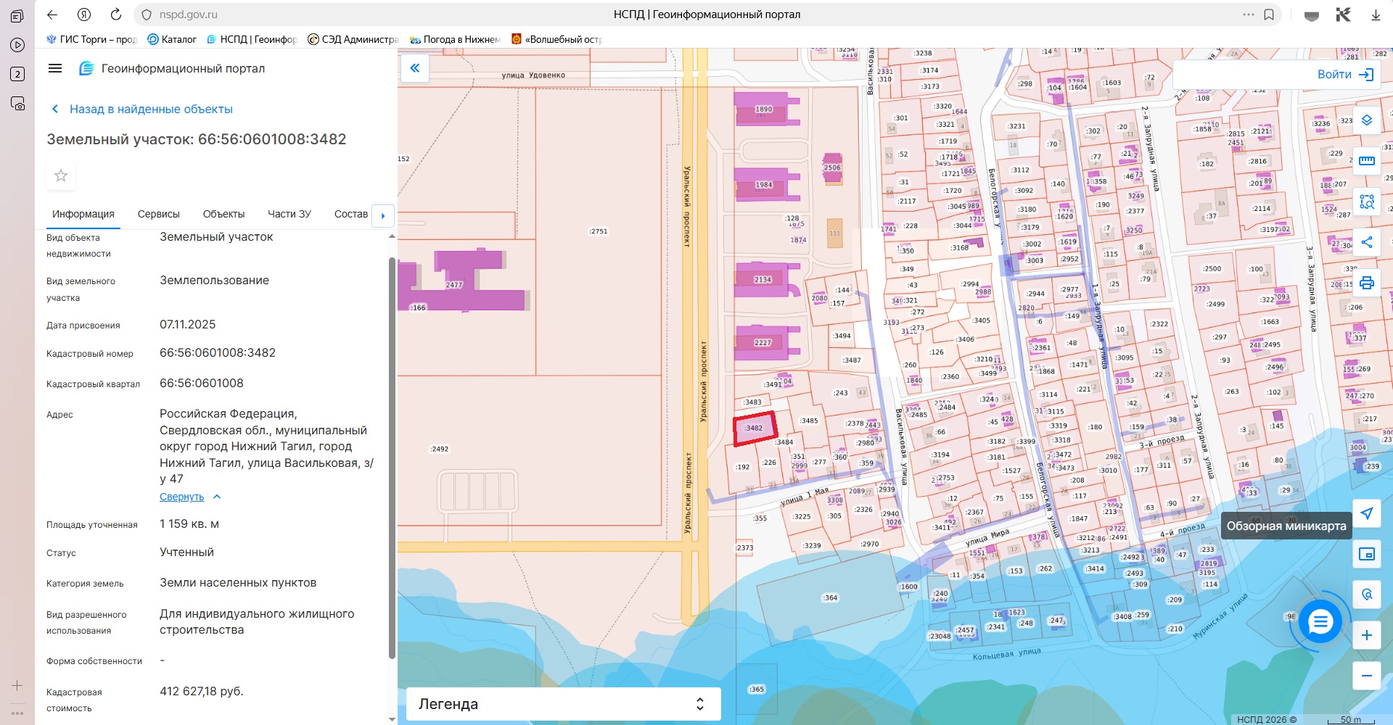The width and height of the screenshot is (1393, 725).
Task: Toggle the overview minimap button
Action: point(1366,554)
